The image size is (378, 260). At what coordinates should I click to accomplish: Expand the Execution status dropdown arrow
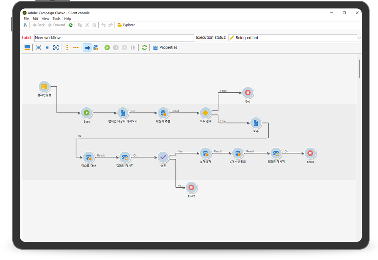359,38
